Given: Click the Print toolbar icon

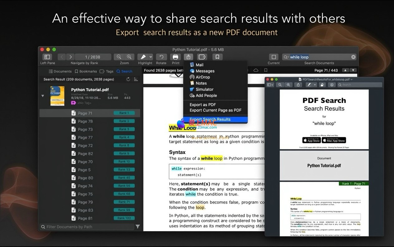Looking at the screenshot, I should click(x=175, y=57).
